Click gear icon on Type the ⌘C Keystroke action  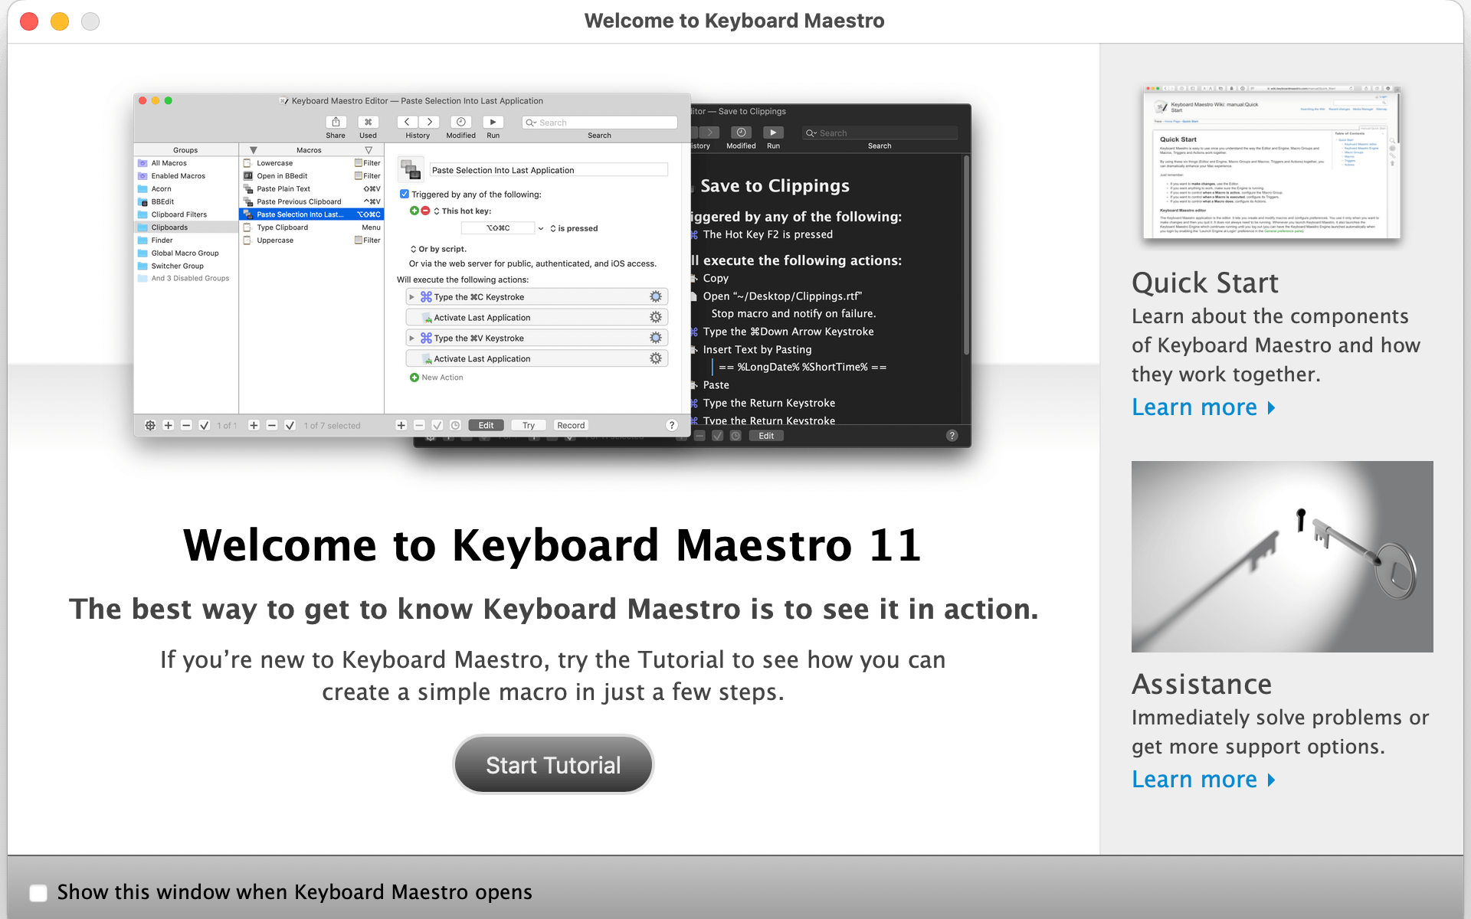[x=656, y=296]
